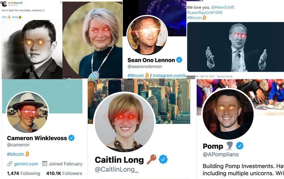Click the Bitcoin symbol after #LaserRayUntil100K tweet's #Bitcoin
Viewport: 284px width, 179px height.
[x=204, y=18]
